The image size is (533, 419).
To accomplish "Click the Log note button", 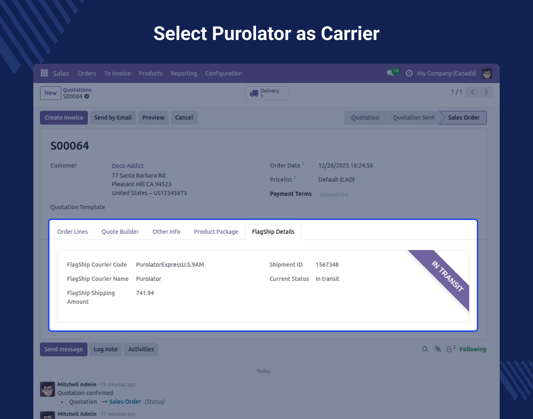I will point(105,349).
